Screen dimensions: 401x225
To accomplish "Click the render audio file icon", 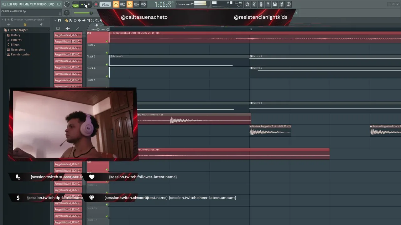I will (x=282, y=4).
